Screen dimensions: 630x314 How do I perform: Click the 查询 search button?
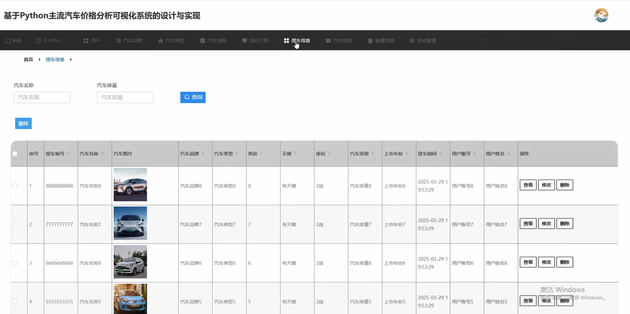click(x=193, y=97)
